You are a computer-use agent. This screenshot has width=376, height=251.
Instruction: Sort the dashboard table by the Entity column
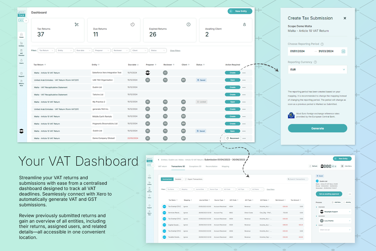[96, 65]
